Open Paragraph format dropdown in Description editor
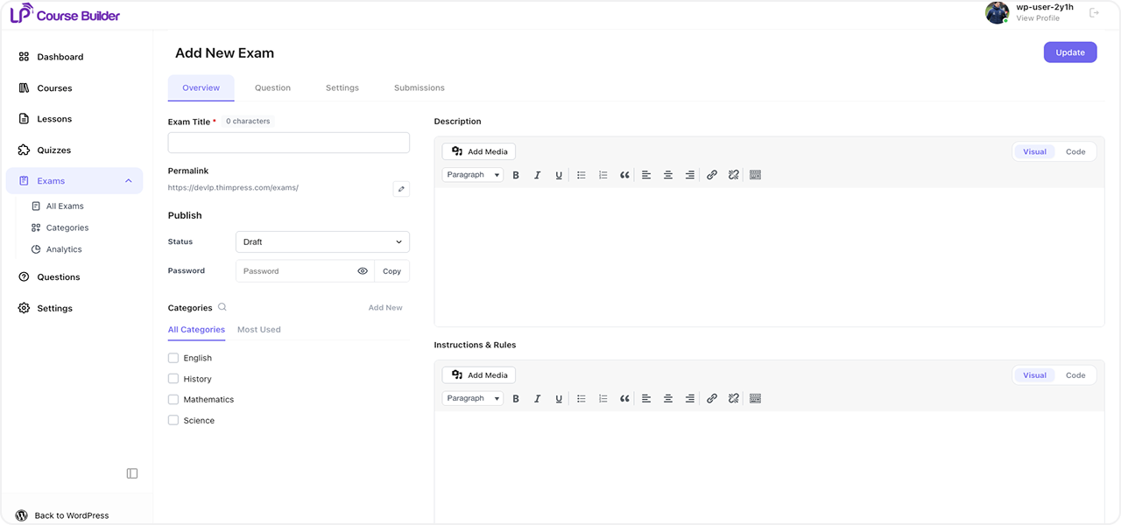Screen dimensions: 1121x525 [x=473, y=175]
